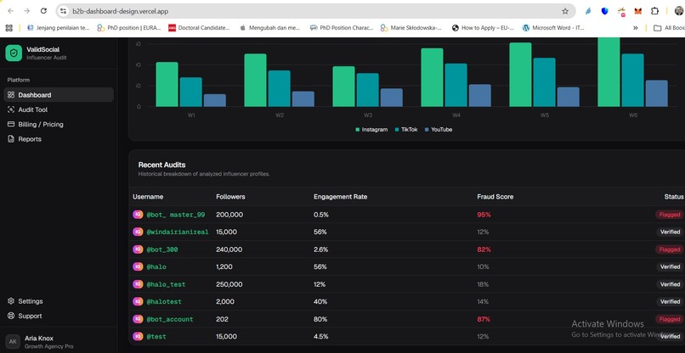Open the Audit Tool sidebar item

click(59, 109)
